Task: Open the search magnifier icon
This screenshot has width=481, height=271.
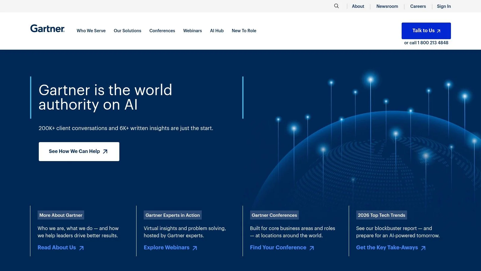Action: [x=336, y=6]
